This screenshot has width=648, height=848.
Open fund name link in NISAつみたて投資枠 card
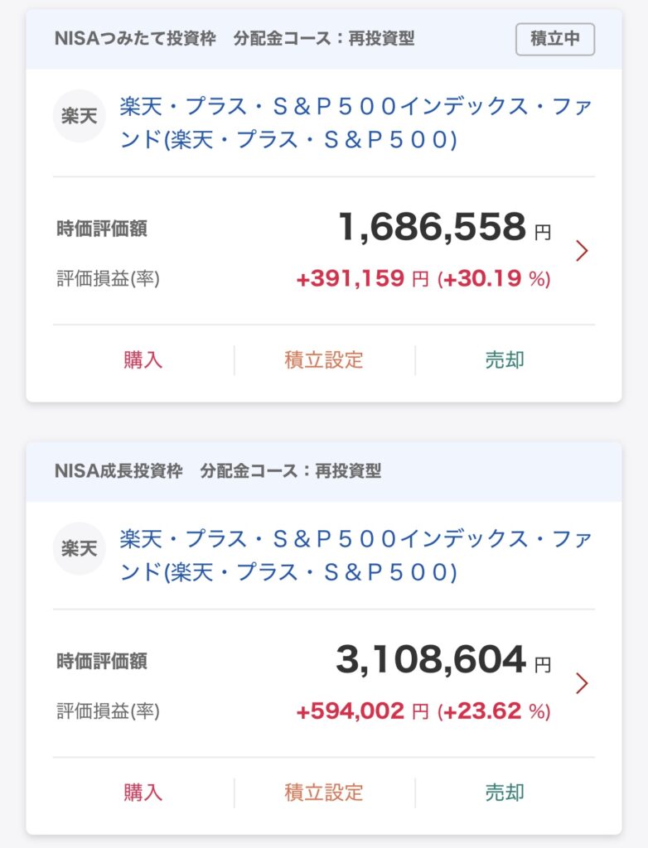click(355, 123)
